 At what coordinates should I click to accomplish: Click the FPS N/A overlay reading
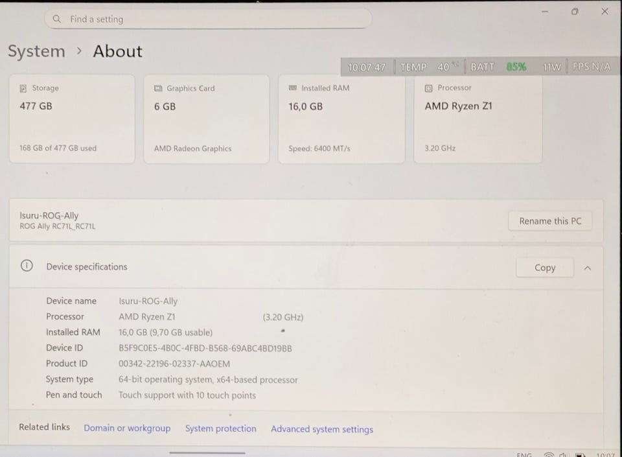[x=591, y=67]
